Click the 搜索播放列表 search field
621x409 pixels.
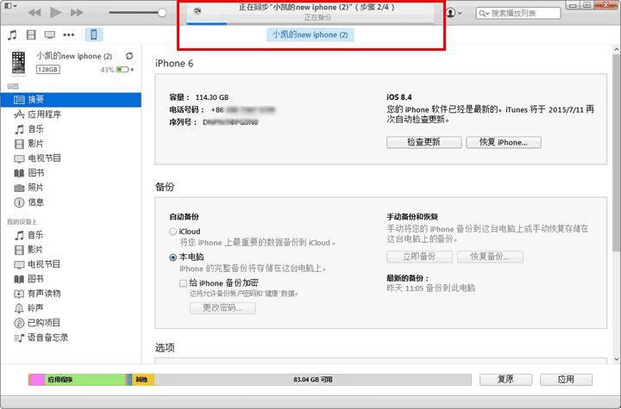[518, 13]
